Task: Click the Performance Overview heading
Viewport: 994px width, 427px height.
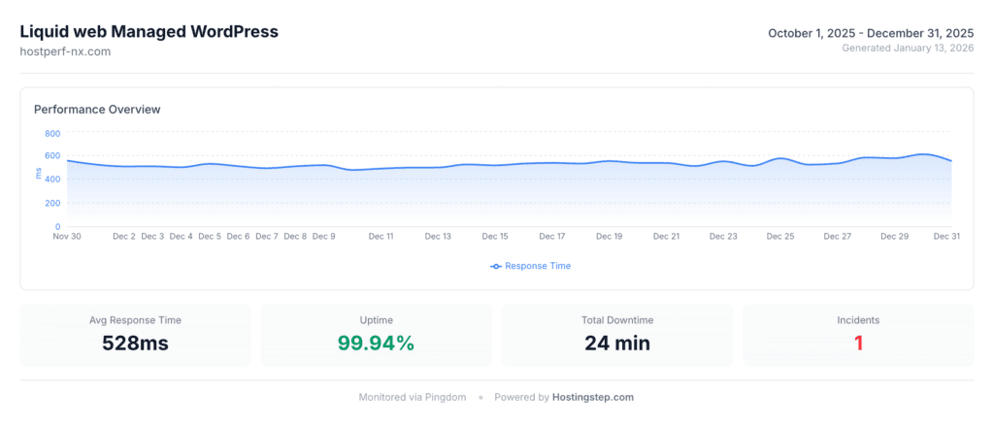Action: [97, 110]
